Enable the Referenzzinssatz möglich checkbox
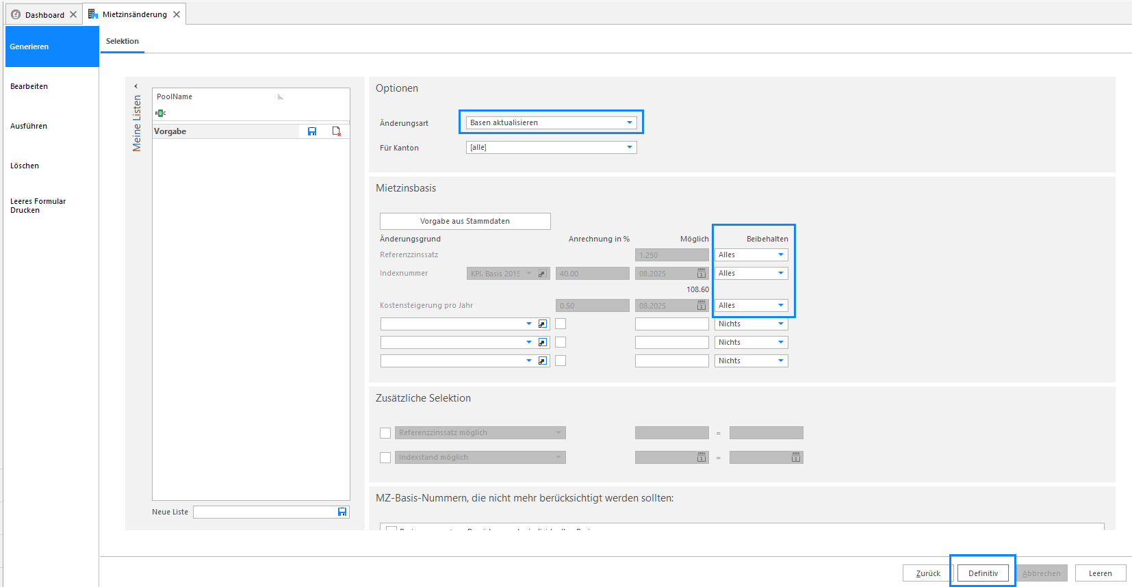The image size is (1132, 587). (385, 433)
